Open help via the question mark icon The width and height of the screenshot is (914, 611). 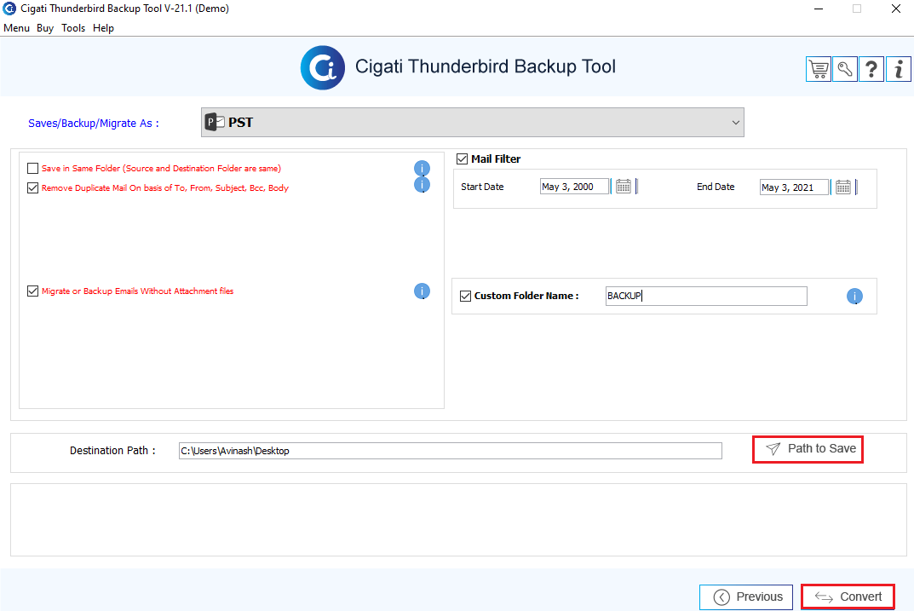(x=871, y=69)
